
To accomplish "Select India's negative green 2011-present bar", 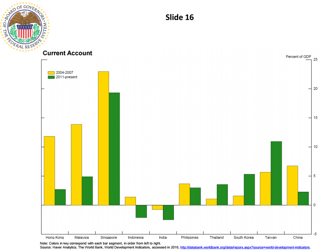I will [168, 212].
